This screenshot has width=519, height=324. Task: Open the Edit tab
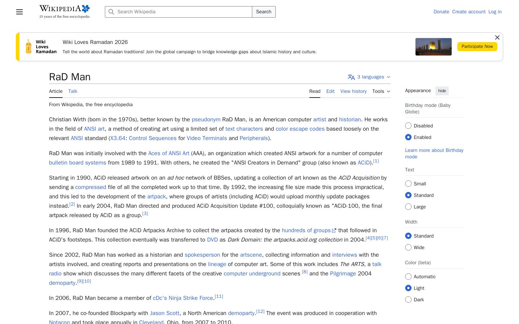[331, 91]
